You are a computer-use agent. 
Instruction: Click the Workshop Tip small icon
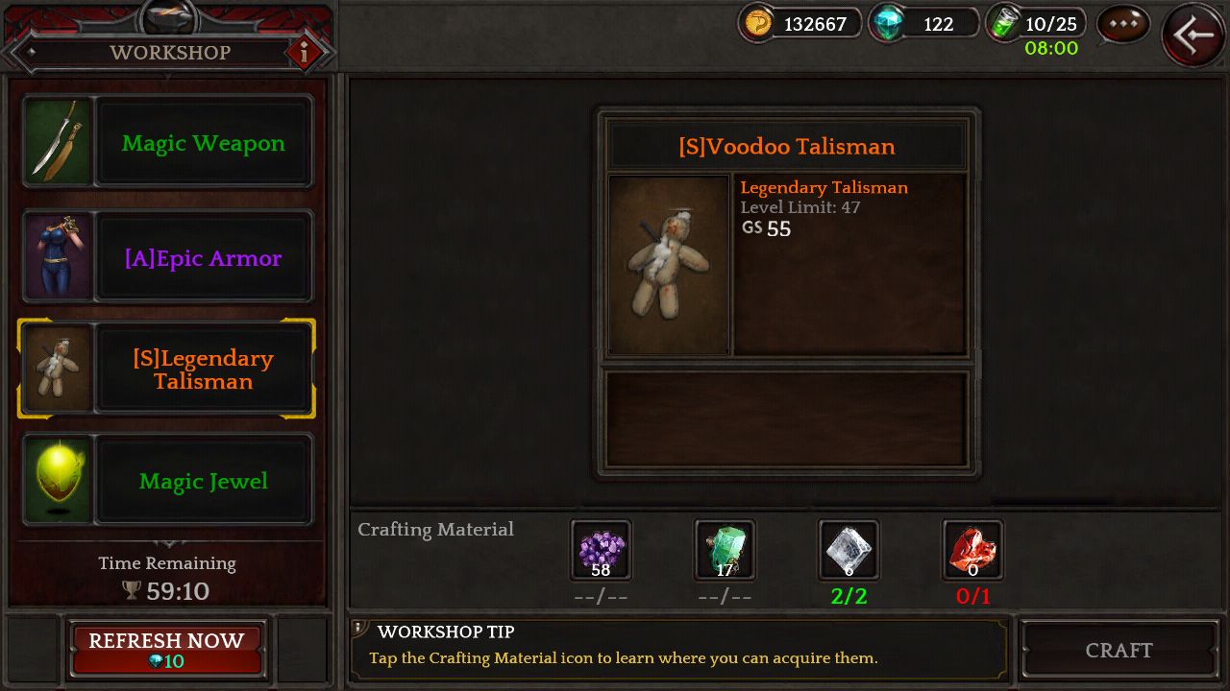[358, 629]
